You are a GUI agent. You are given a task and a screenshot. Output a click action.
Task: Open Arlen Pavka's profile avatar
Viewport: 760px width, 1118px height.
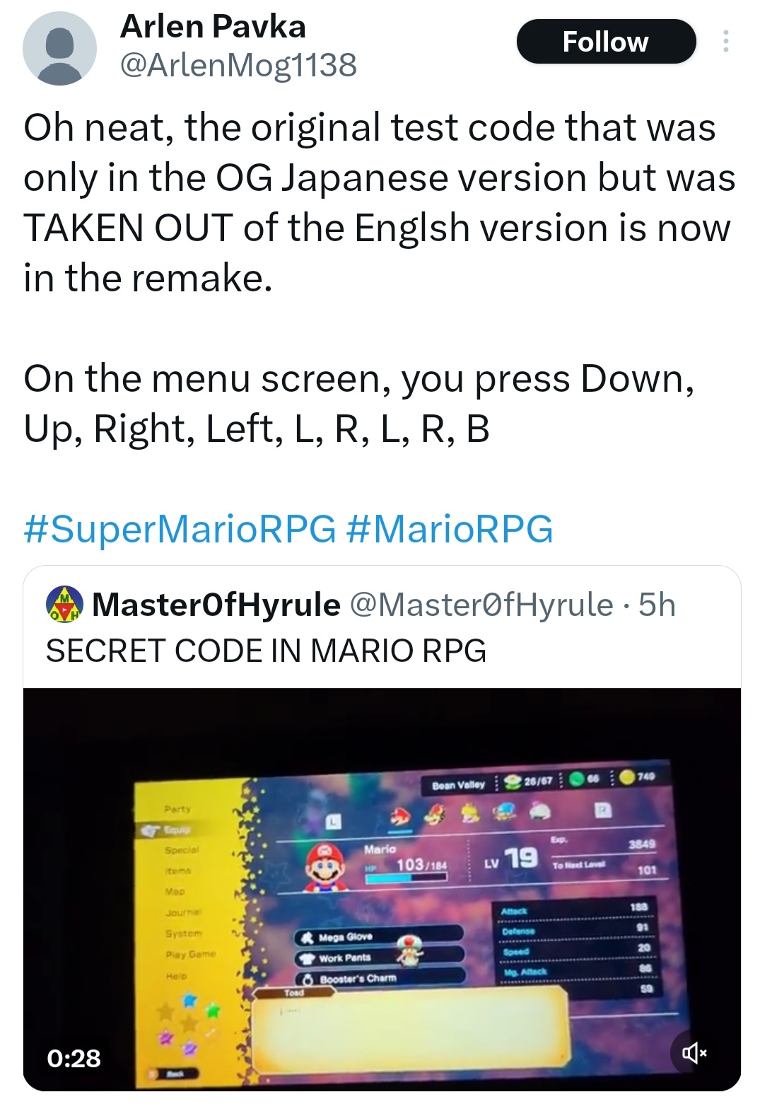pos(59,48)
